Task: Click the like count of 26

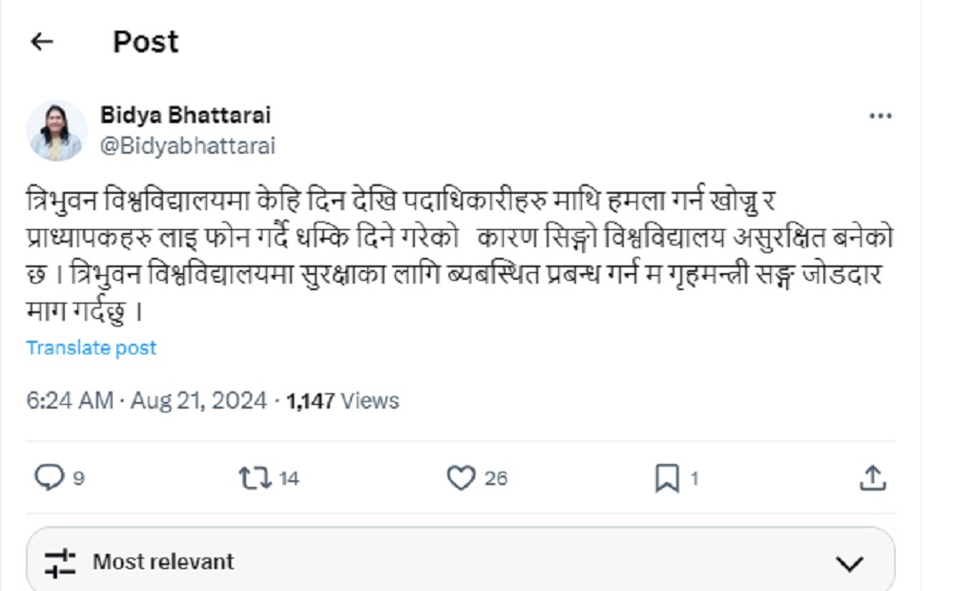Action: point(496,478)
